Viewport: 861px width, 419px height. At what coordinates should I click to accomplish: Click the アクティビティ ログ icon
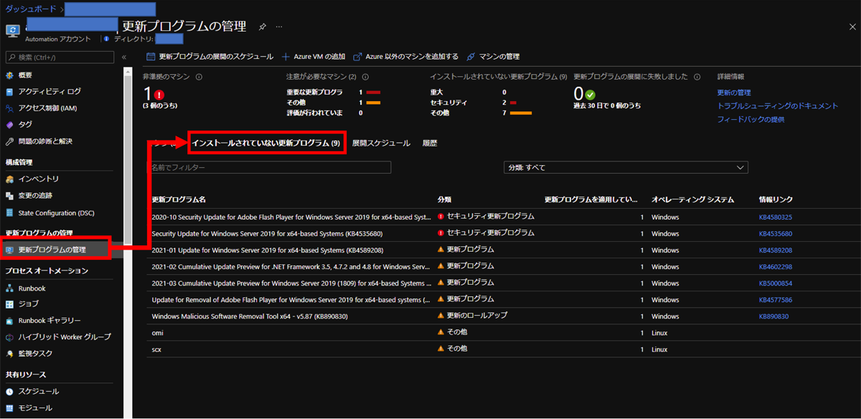[10, 92]
